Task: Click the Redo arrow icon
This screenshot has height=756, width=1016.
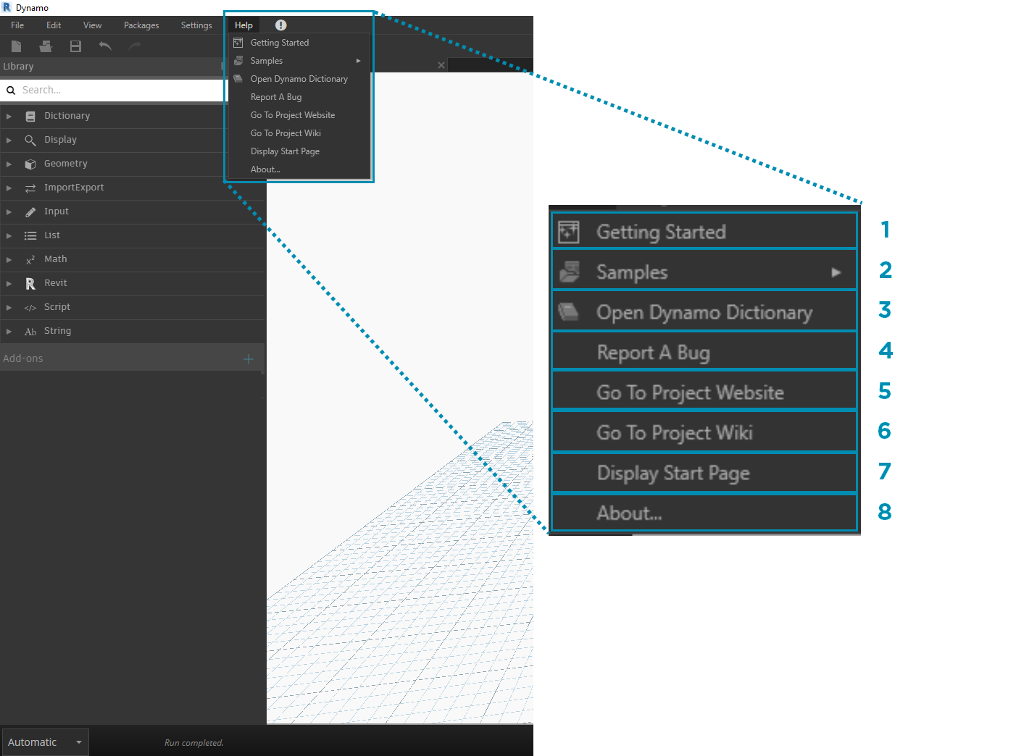Action: tap(135, 46)
